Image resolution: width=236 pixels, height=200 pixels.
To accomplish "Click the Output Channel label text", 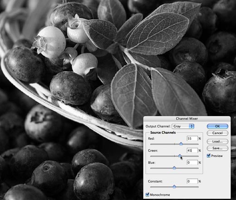I will pos(158,126).
